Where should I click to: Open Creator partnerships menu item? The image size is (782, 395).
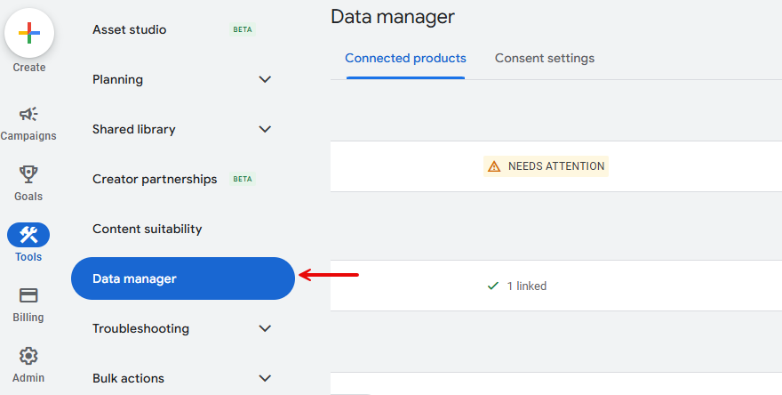click(155, 179)
